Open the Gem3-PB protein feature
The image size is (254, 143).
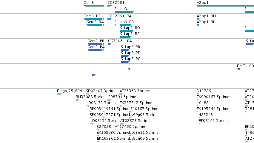(x=96, y=44)
